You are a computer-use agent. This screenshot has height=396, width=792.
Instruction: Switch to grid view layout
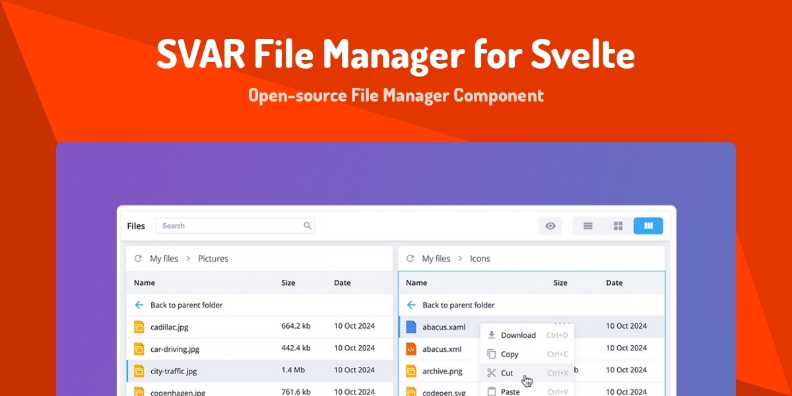pos(618,226)
